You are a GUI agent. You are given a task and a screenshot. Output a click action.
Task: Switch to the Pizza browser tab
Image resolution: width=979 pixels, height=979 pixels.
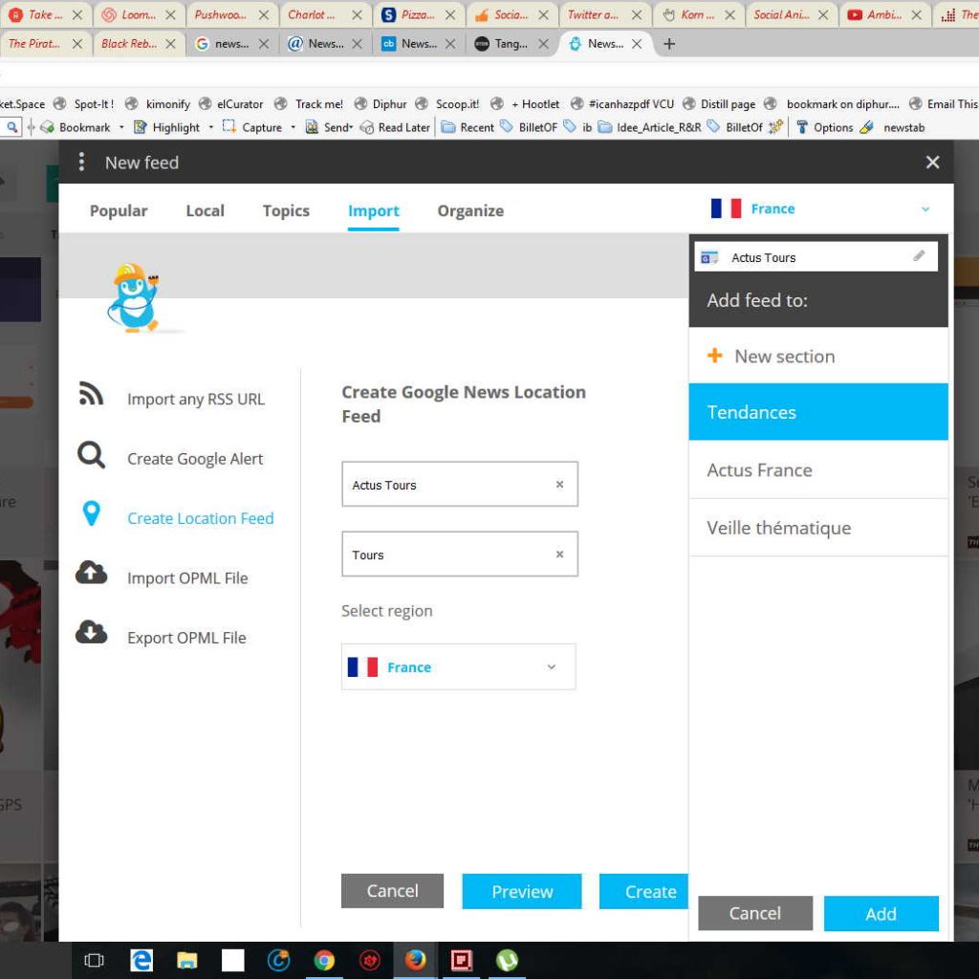coord(419,15)
